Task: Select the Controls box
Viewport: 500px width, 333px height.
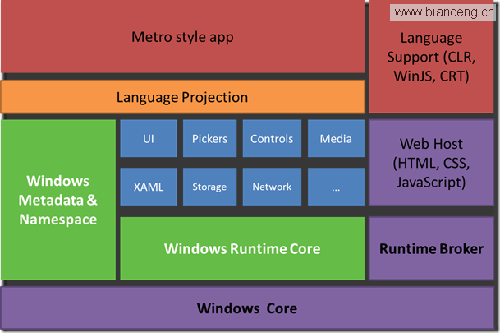Action: coord(272,139)
